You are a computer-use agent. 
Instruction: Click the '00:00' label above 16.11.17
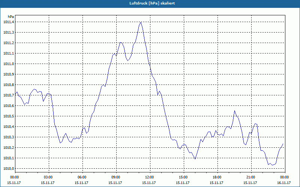coord(285,177)
